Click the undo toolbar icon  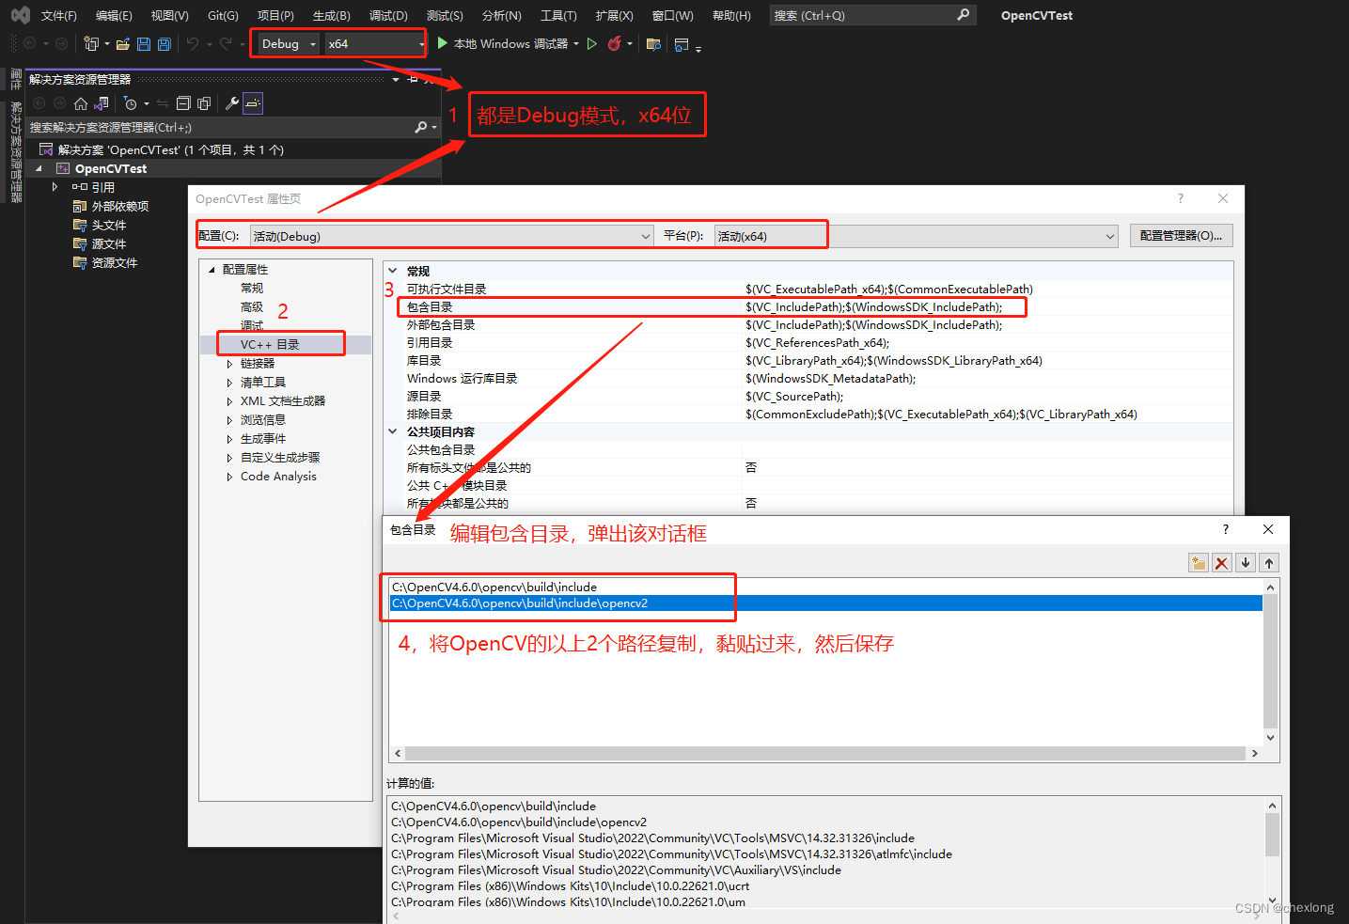[x=193, y=43]
